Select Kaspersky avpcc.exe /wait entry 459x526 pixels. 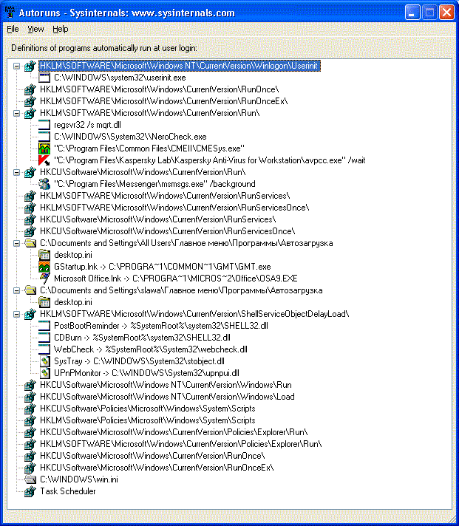(x=210, y=160)
